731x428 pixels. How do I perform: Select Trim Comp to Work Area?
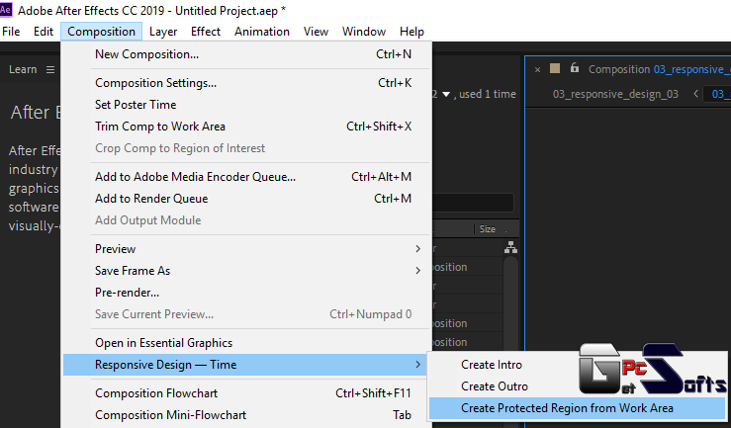click(x=246, y=127)
